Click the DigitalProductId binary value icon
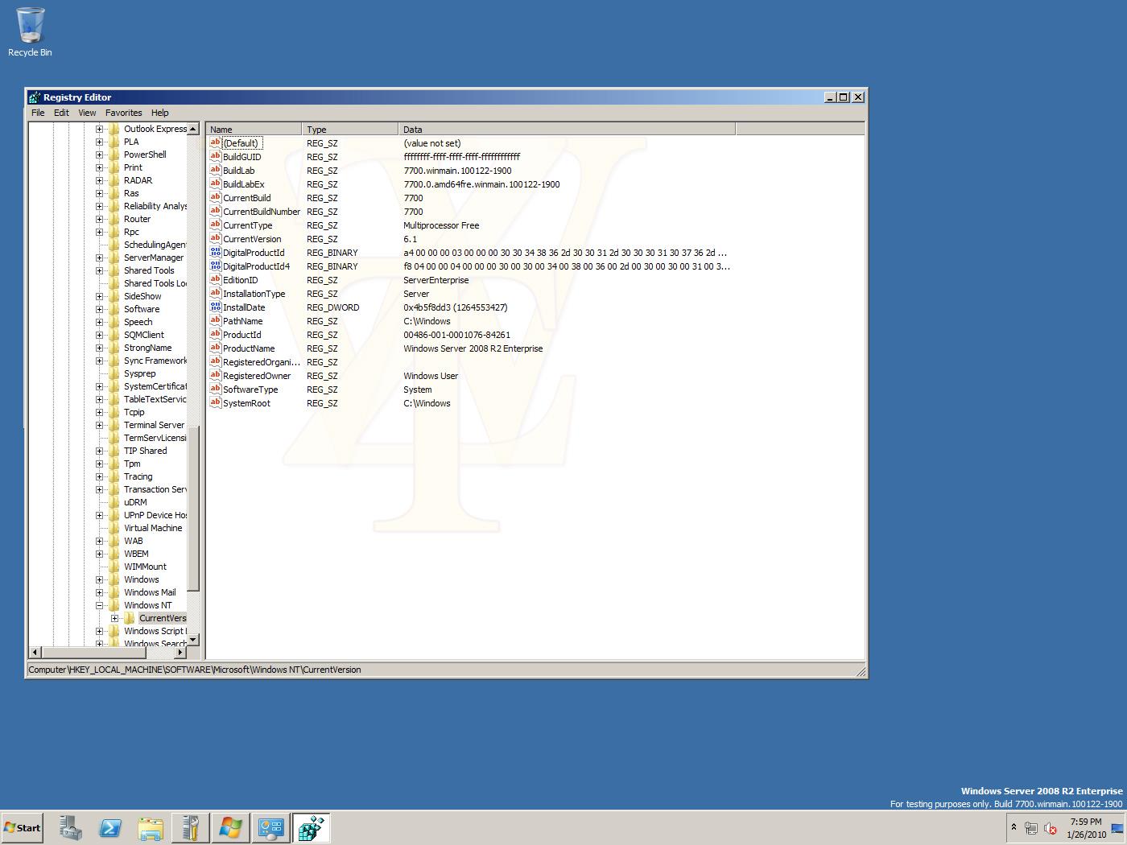1127x845 pixels. click(215, 252)
